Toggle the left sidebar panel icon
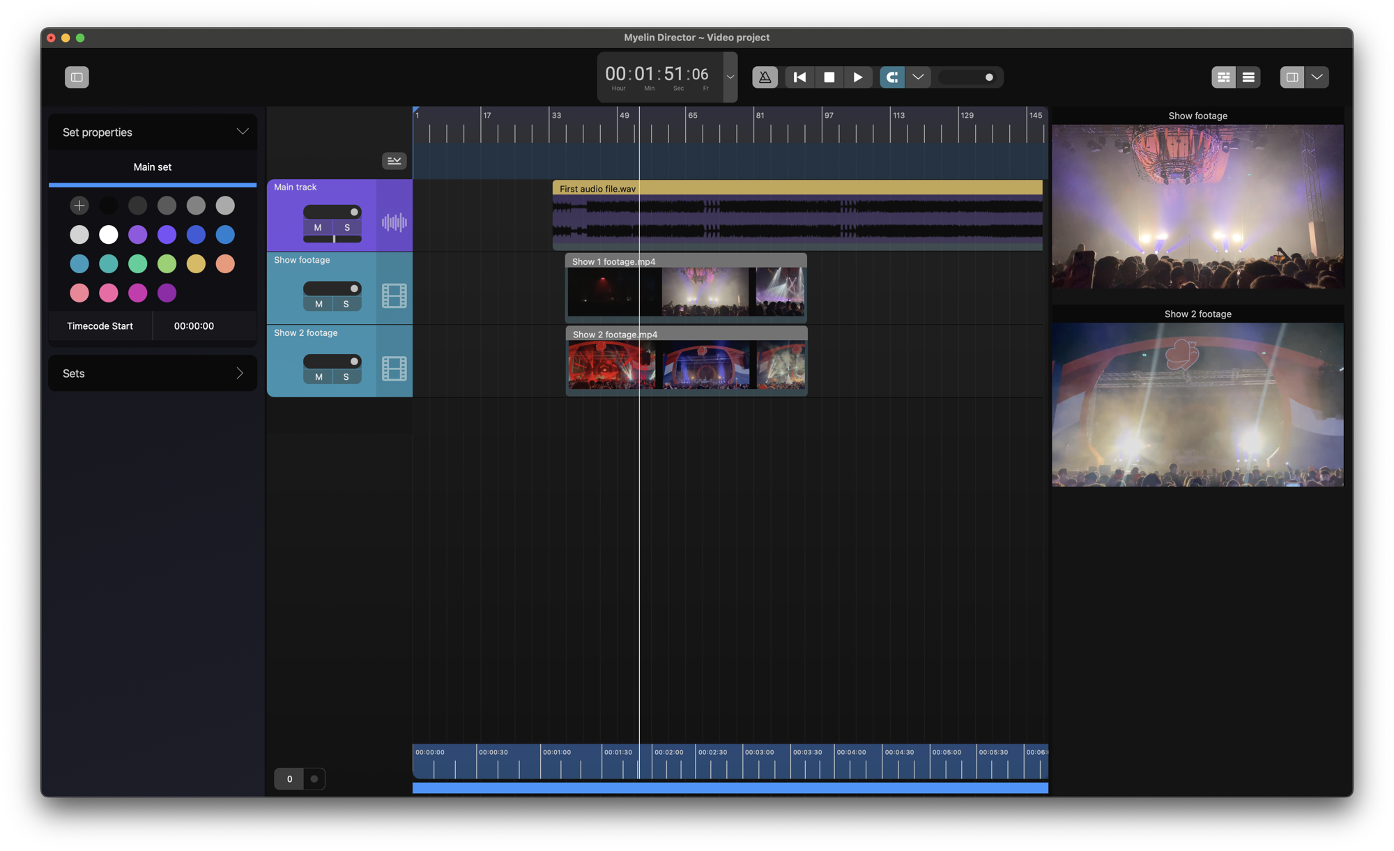The width and height of the screenshot is (1394, 851). (x=77, y=77)
